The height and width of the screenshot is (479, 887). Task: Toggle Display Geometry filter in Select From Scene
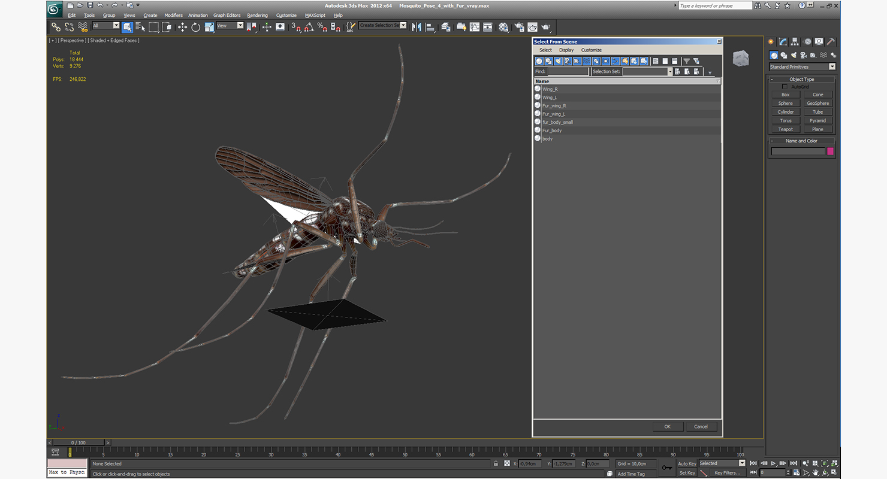click(x=539, y=61)
